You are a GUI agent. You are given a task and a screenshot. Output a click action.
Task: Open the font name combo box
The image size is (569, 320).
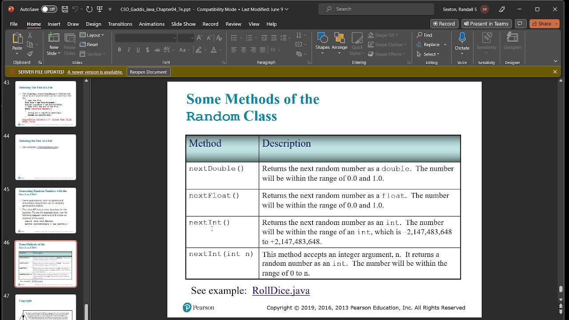click(x=146, y=38)
